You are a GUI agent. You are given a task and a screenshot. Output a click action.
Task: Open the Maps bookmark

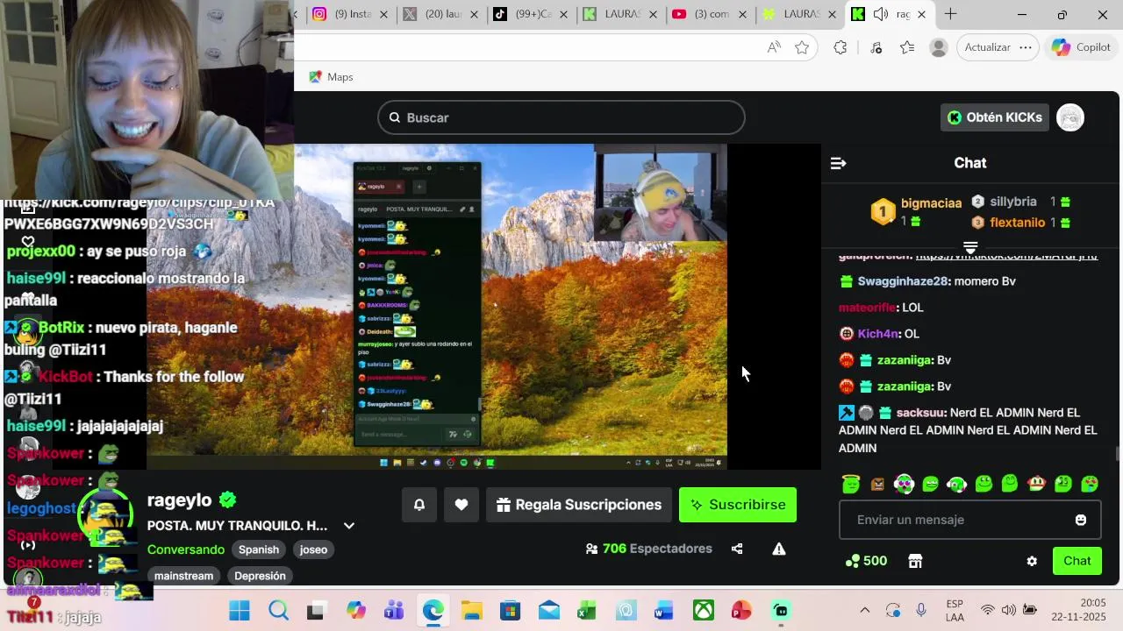tap(331, 77)
